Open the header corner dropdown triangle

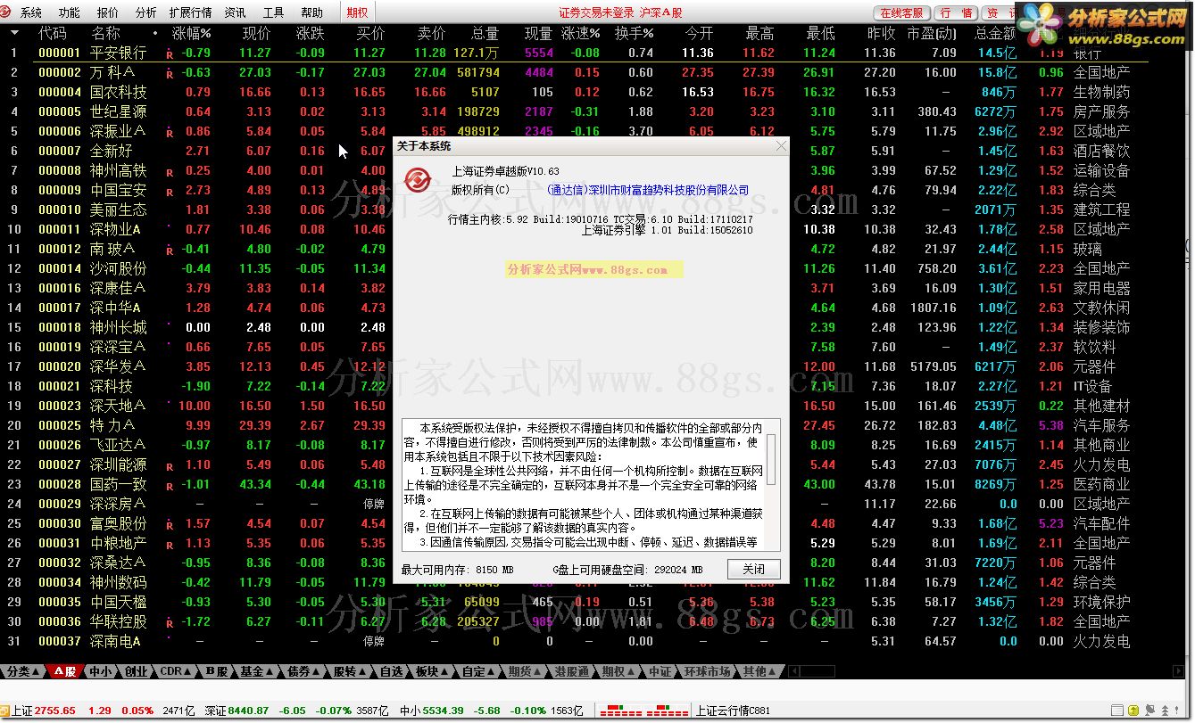pos(15,33)
